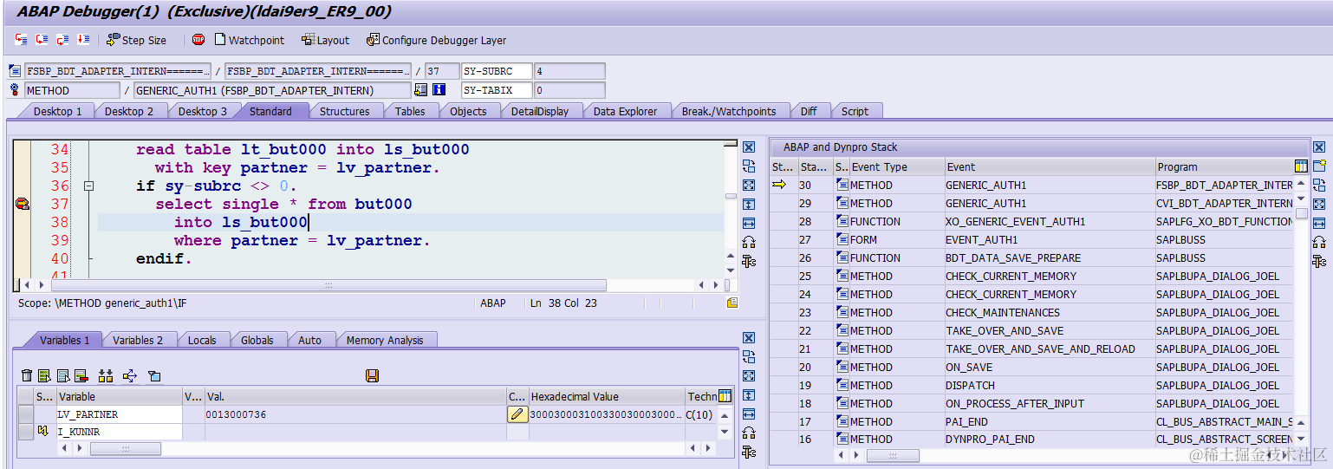1333x469 pixels.
Task: Maximize editor horizontally using side icon
Action: click(x=749, y=224)
